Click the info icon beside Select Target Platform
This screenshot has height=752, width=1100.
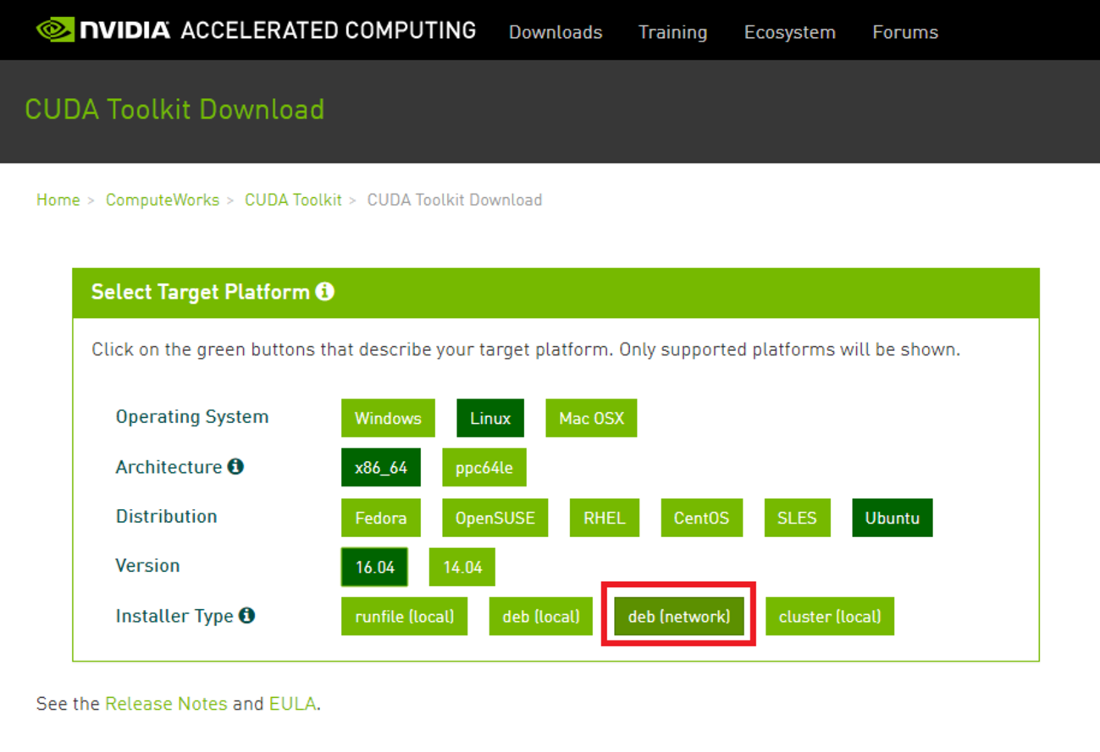click(x=325, y=292)
